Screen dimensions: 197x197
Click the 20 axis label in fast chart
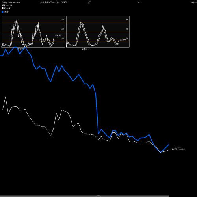[x=63, y=38]
